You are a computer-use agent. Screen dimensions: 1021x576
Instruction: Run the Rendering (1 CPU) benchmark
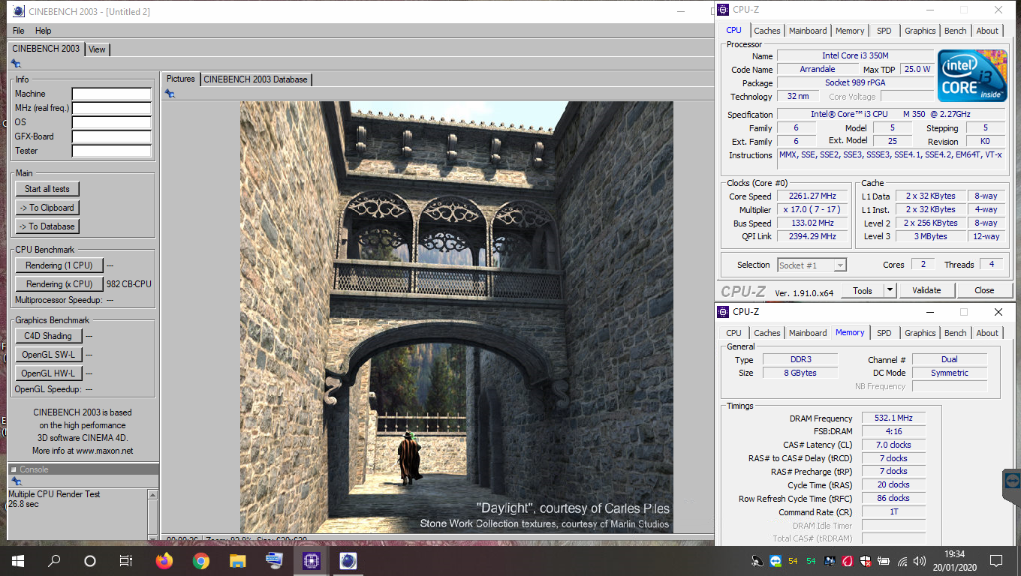point(59,265)
